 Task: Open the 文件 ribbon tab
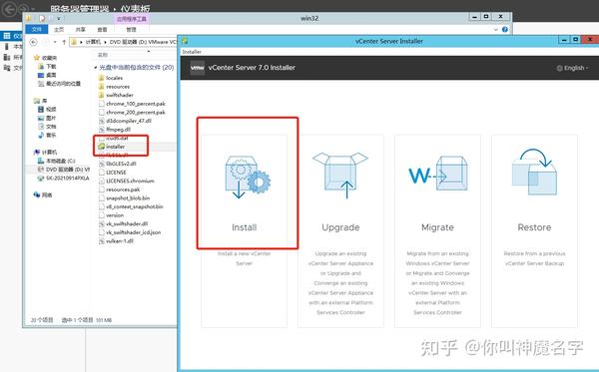pyautogui.click(x=37, y=29)
